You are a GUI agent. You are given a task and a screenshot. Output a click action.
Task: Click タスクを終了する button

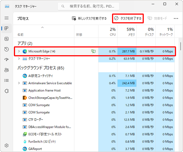pos(128,18)
